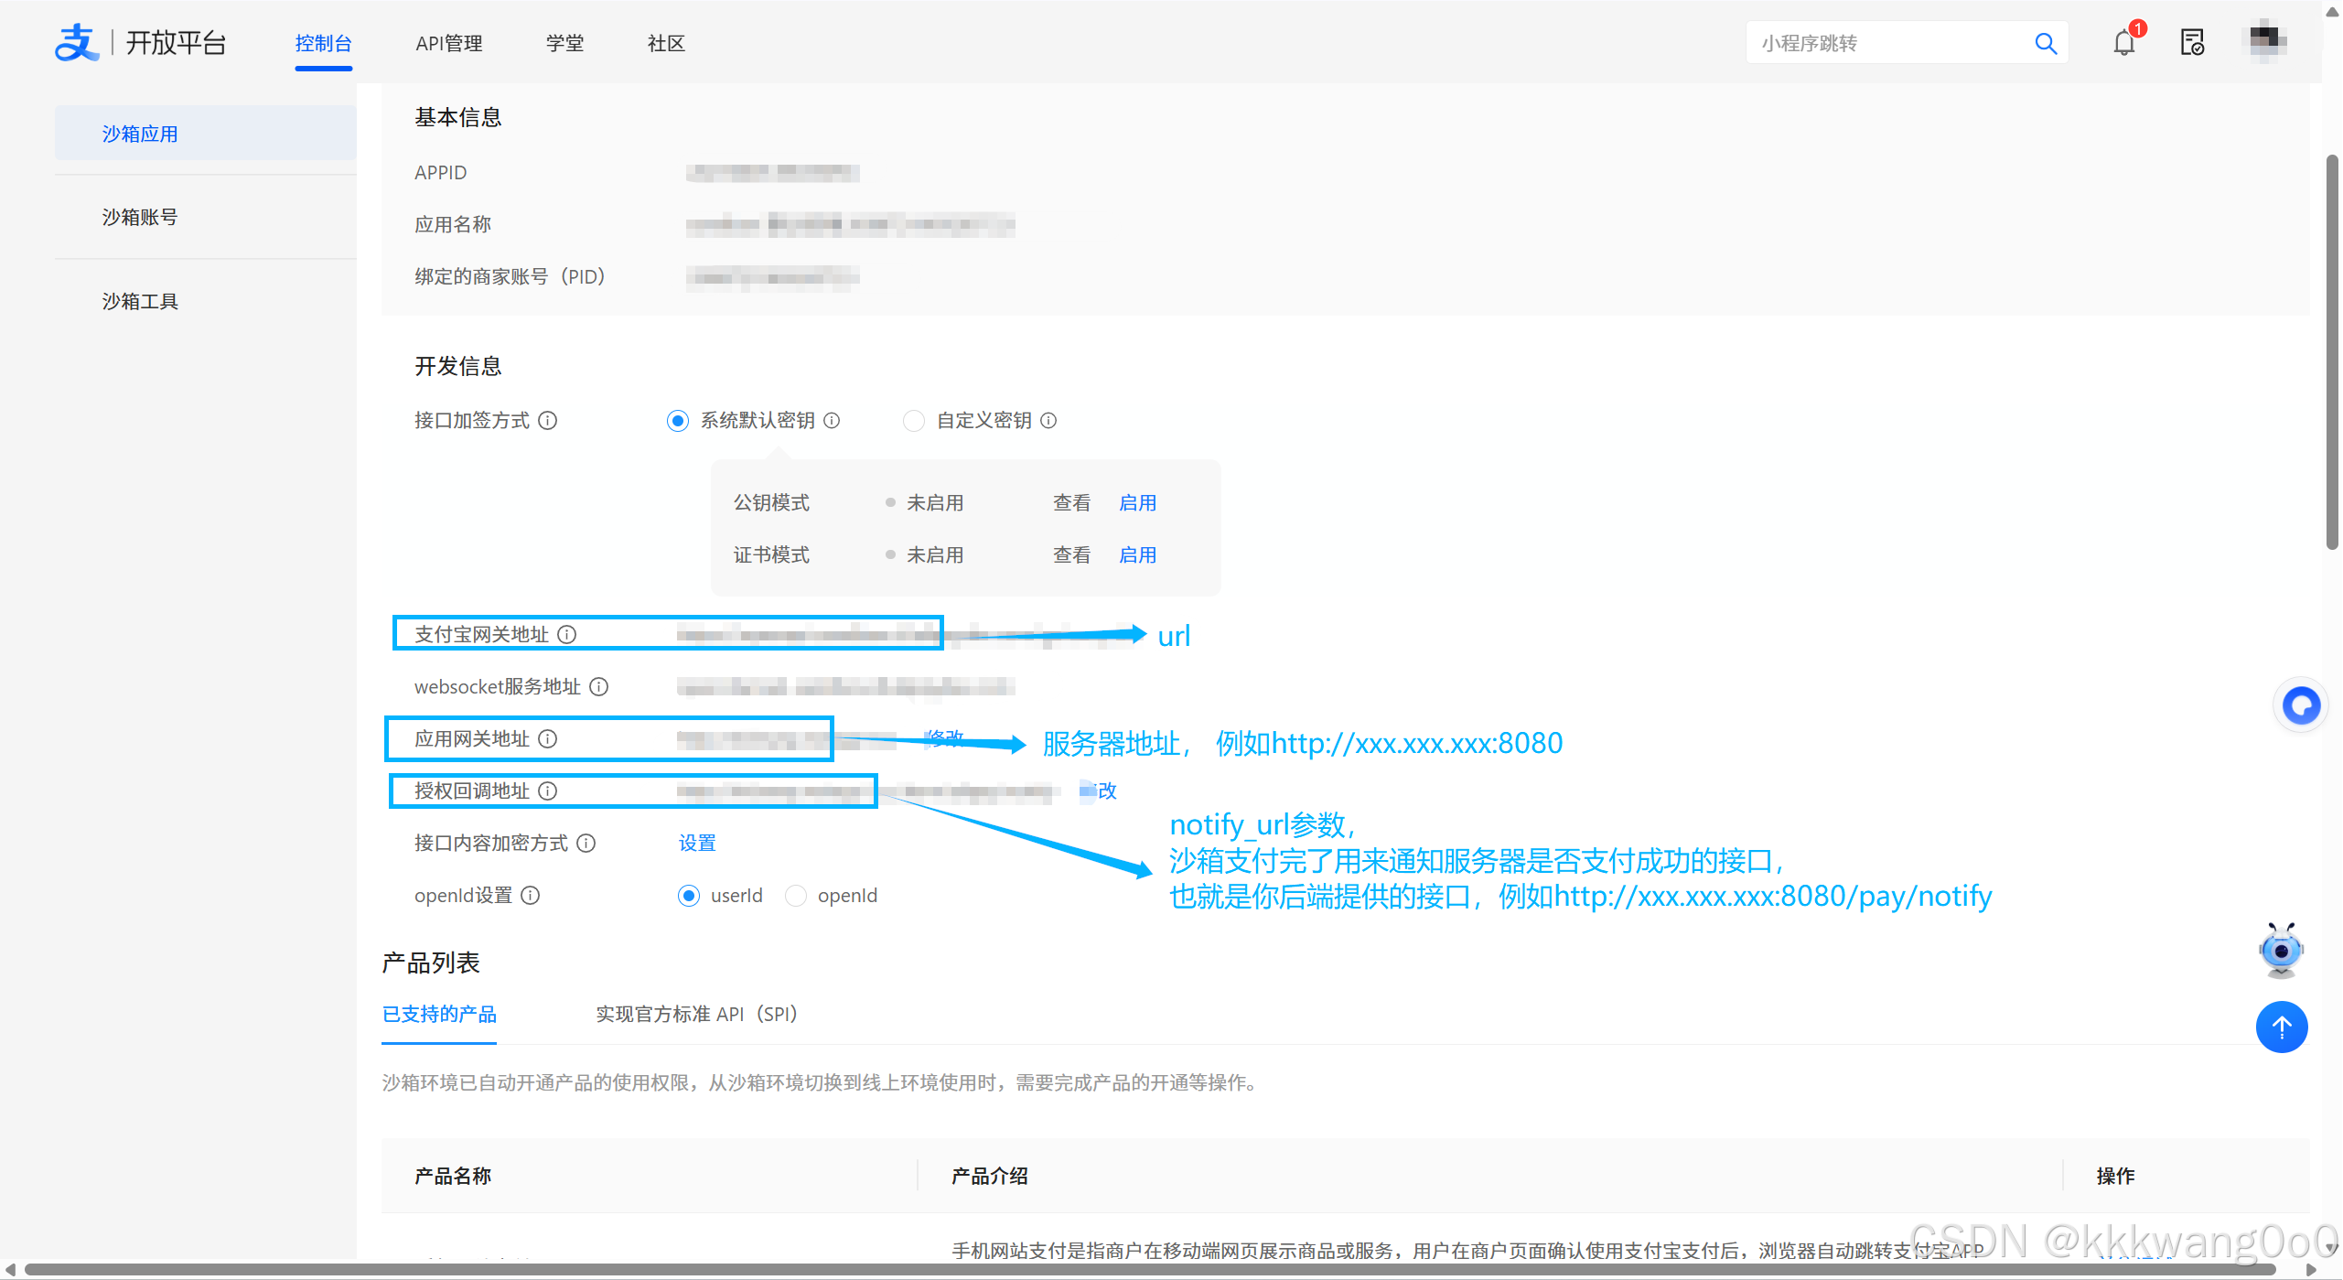Click the floating chat bubble icon
Screen dimensions: 2343x1280
[2300, 705]
